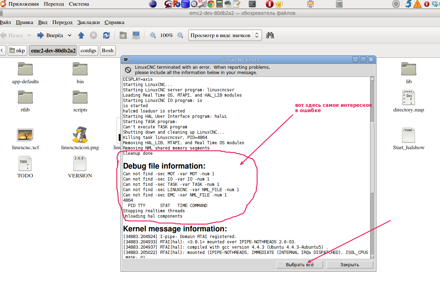Image resolution: width=440 pixels, height=292 pixels.
Task: Open the Forward history dropdown arrow
Action: [70, 35]
